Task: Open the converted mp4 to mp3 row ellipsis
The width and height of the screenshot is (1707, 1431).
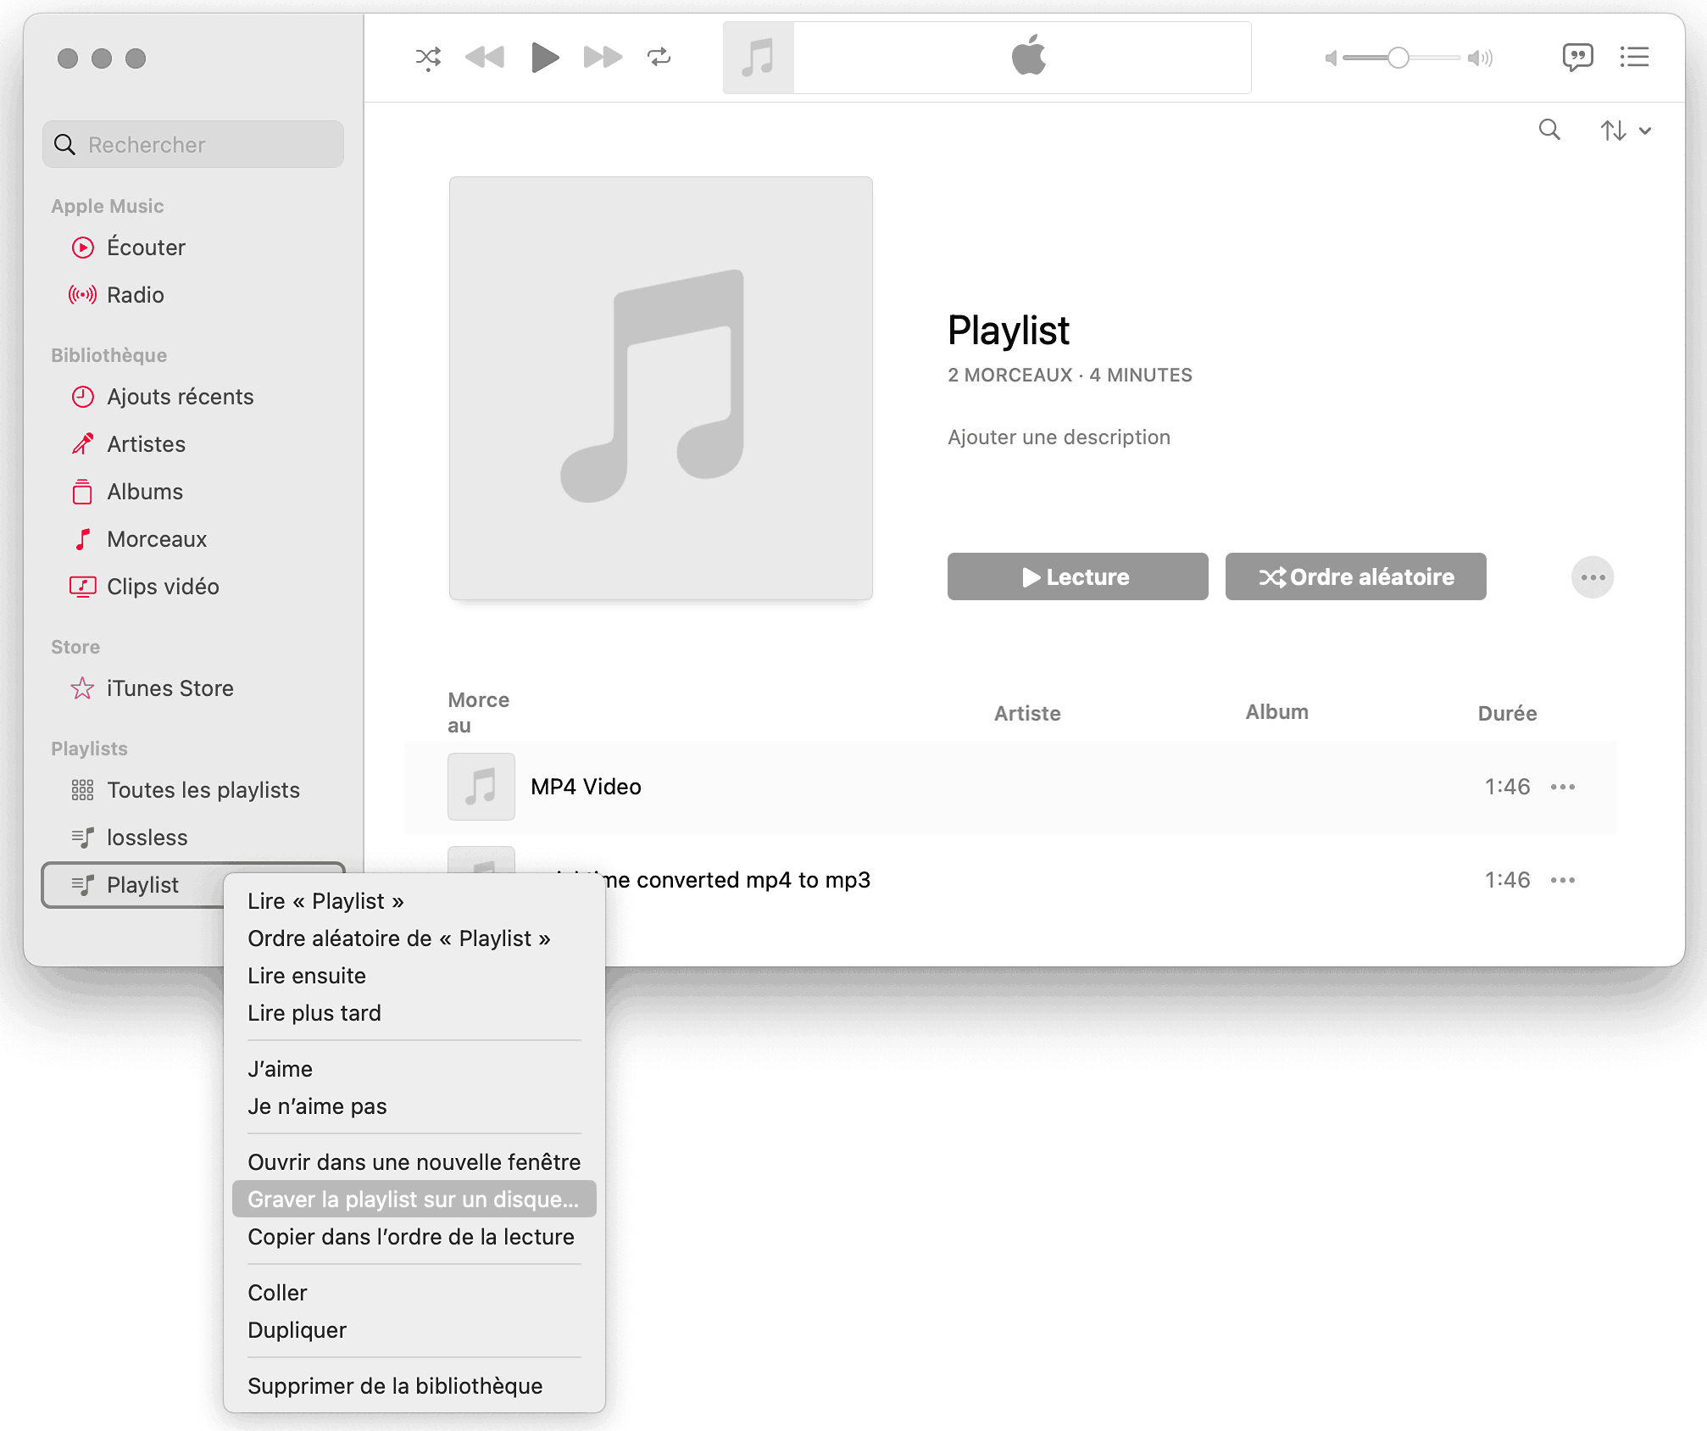Action: [x=1563, y=880]
